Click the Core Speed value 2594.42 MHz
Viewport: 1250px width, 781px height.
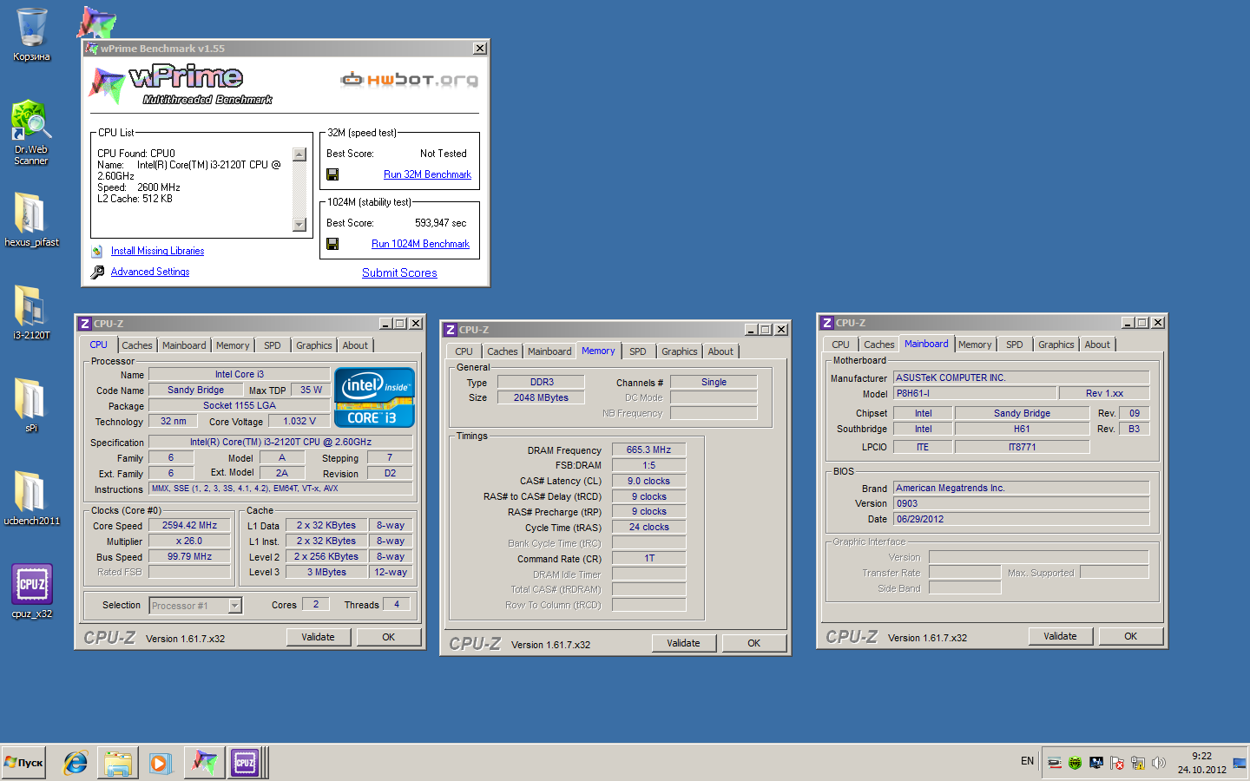189,525
